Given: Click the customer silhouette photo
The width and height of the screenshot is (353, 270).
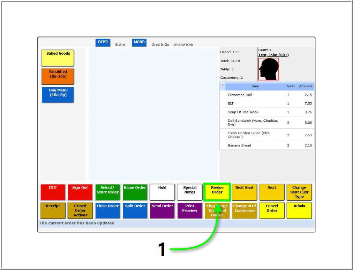Looking at the screenshot, I should click(269, 69).
